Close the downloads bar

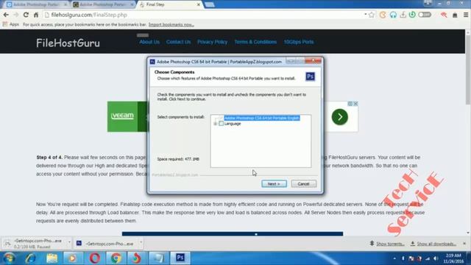(464, 244)
